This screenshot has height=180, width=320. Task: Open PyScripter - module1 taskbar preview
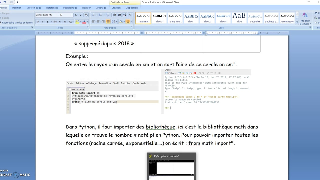(171, 166)
